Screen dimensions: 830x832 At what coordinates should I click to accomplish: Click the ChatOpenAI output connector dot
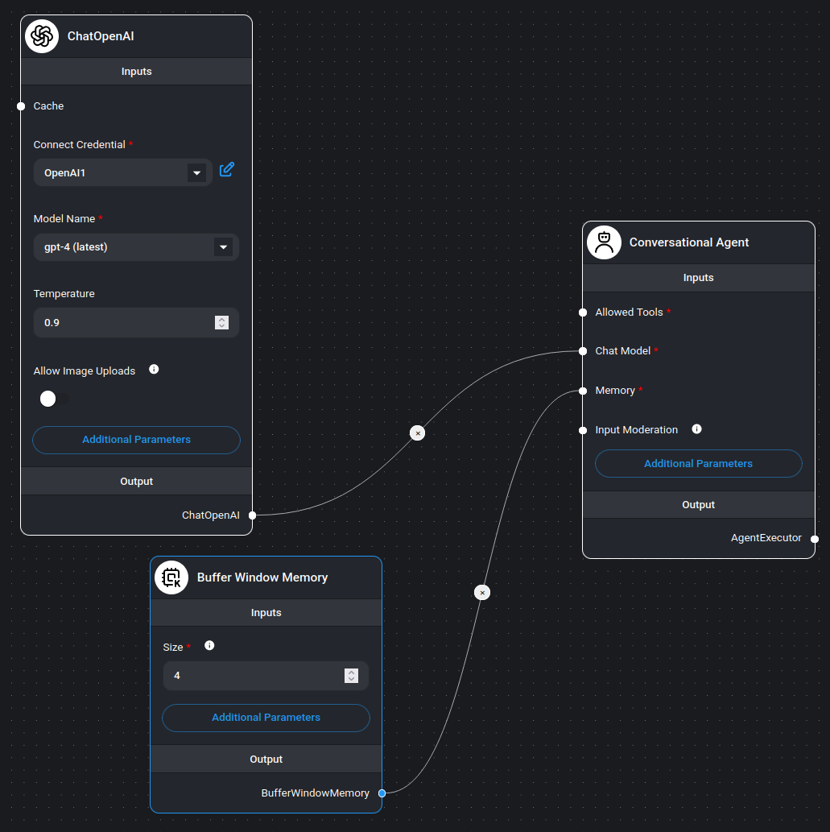pos(253,515)
